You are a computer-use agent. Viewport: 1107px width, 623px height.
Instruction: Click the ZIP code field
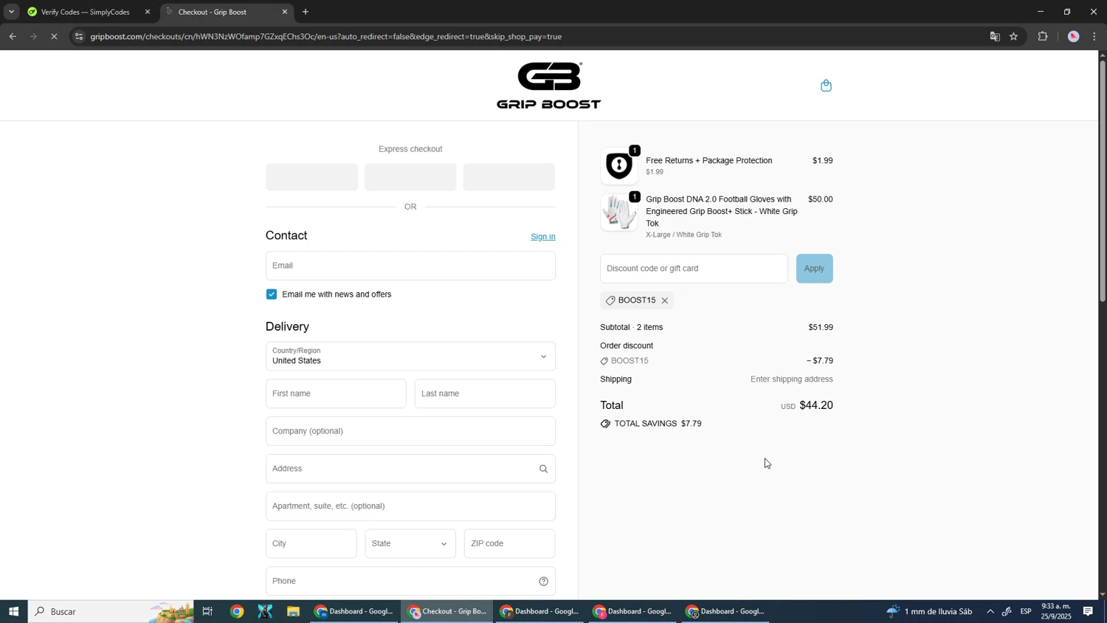click(x=509, y=544)
